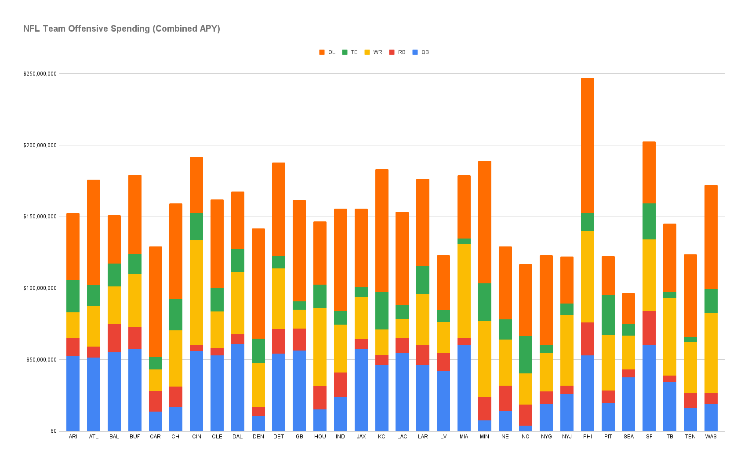Click the green TE legend swatch
Viewport: 748px width, 463px height.
pos(345,52)
